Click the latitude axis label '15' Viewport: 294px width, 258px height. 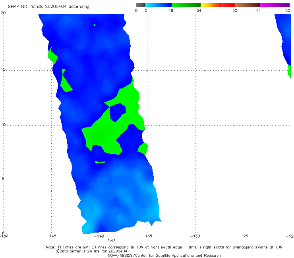(x=3, y=69)
